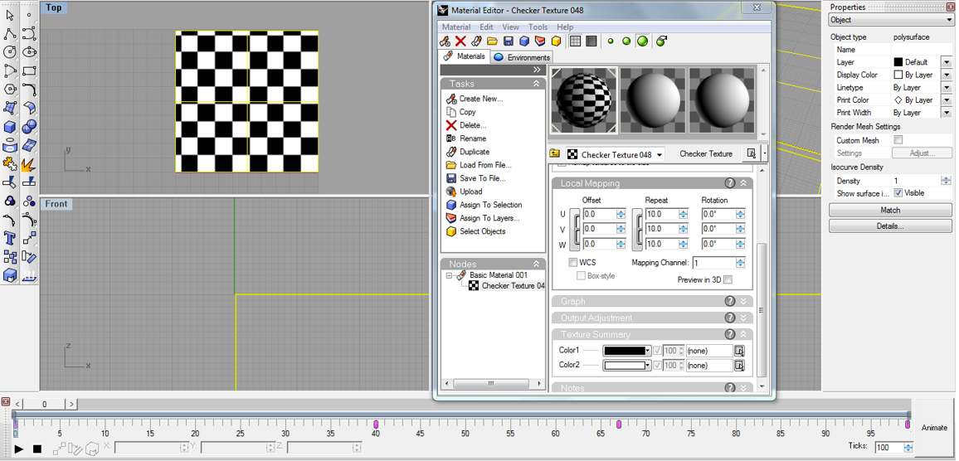
Task: Click the Save floppy disk toolbar icon
Action: pyautogui.click(x=509, y=41)
